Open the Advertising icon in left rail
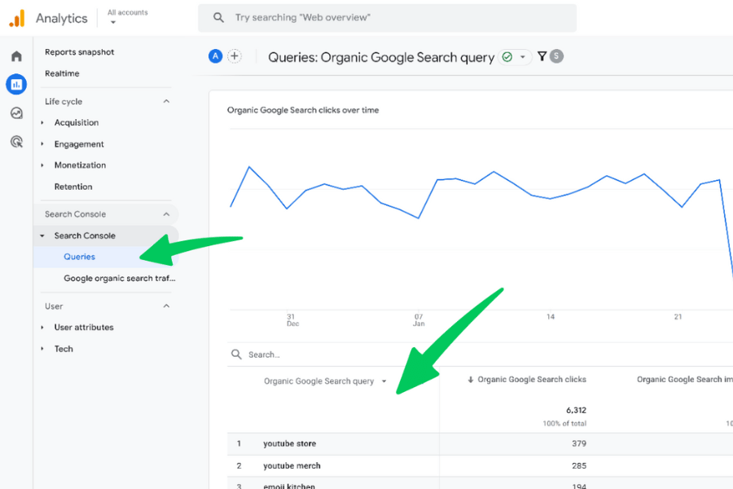 (x=16, y=141)
